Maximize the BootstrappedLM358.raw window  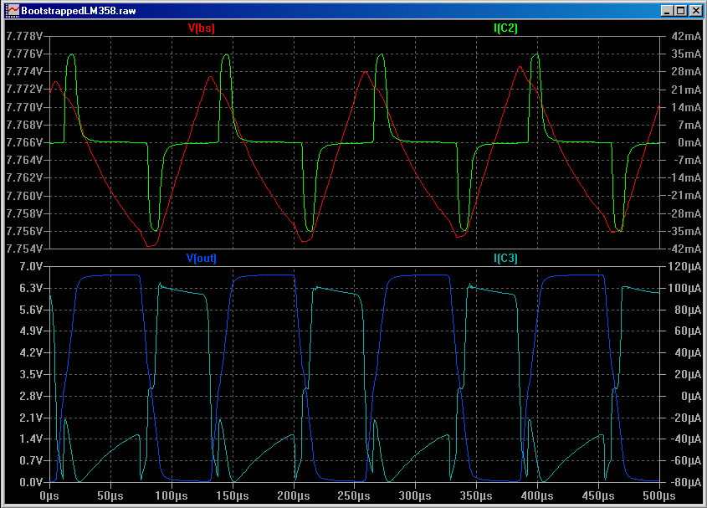tap(681, 10)
